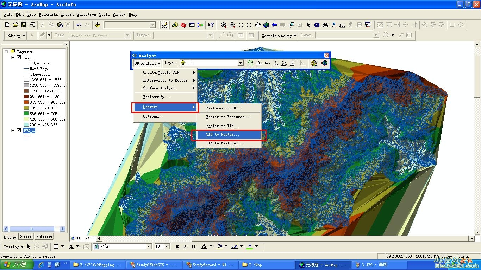Click Options... in the 3D Analyst menu
The image size is (481, 270).
tap(165, 117)
